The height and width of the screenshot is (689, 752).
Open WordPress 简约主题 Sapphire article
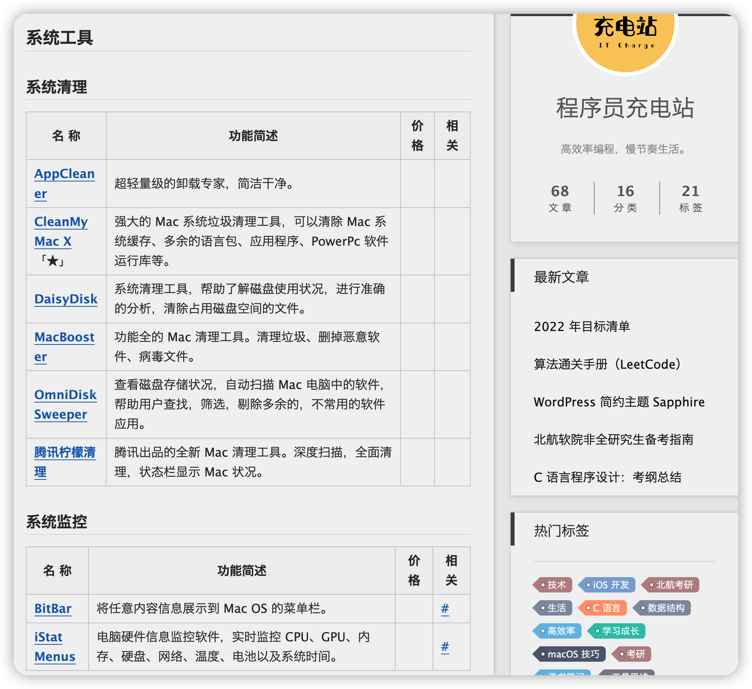[x=619, y=402]
